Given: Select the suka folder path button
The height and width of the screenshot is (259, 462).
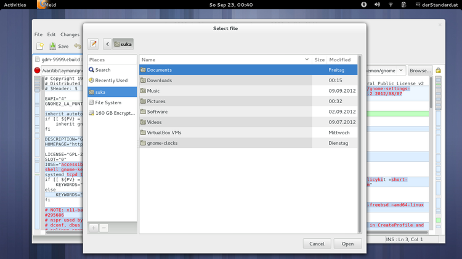Looking at the screenshot, I should [x=123, y=44].
